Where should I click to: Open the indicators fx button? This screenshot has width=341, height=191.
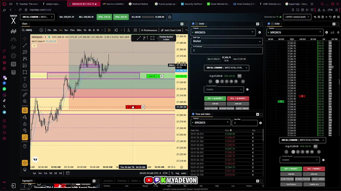click(128, 30)
